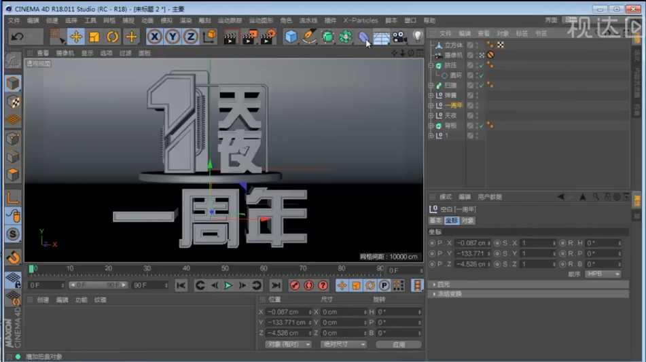Click the green timeline playhead at frame 0
The image size is (646, 362).
(x=31, y=269)
